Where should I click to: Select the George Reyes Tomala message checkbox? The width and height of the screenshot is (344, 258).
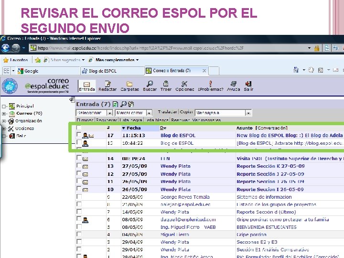(x=79, y=196)
